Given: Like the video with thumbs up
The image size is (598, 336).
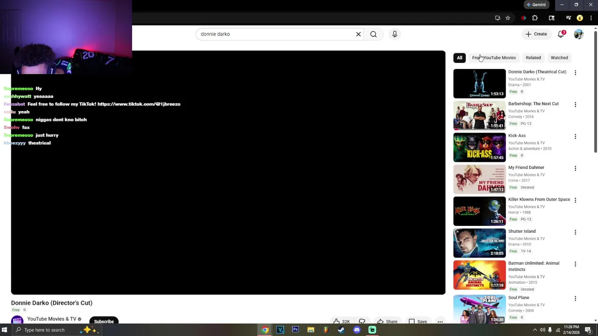Looking at the screenshot, I should tap(342, 322).
